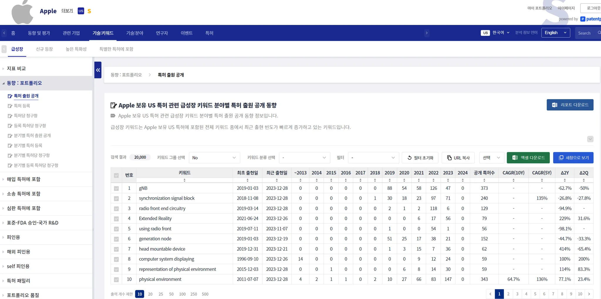Click the edit icon beside page title
The height and width of the screenshot is (299, 601).
[113, 105]
